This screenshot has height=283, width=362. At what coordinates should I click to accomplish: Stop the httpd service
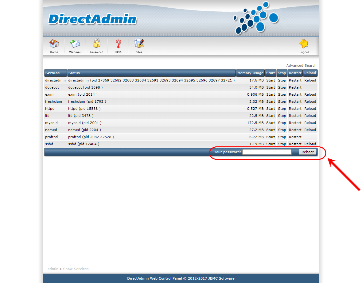pyautogui.click(x=282, y=109)
